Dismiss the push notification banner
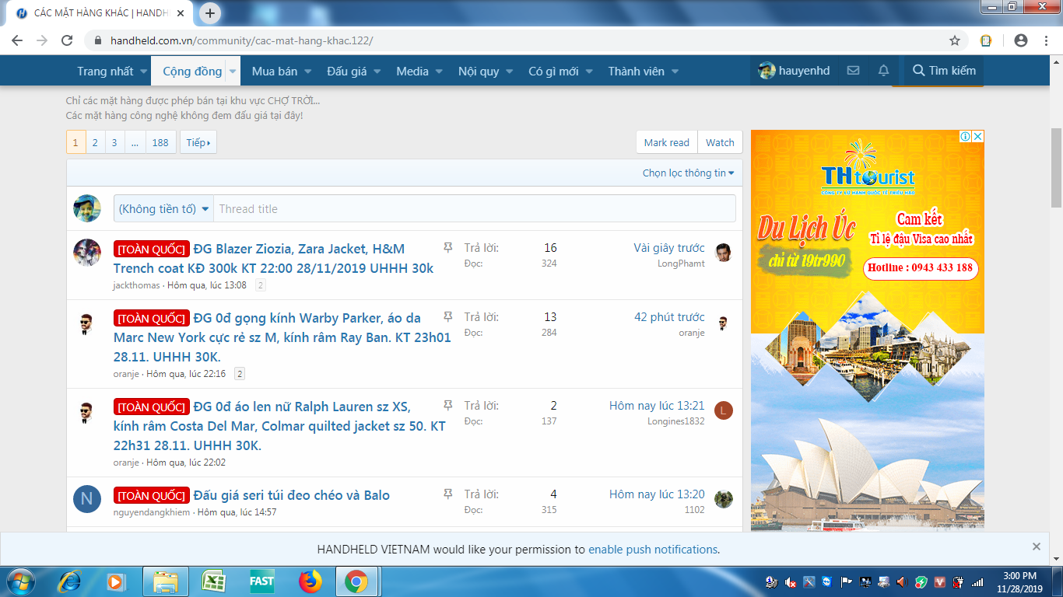This screenshot has height=597, width=1063. coord(1036,546)
